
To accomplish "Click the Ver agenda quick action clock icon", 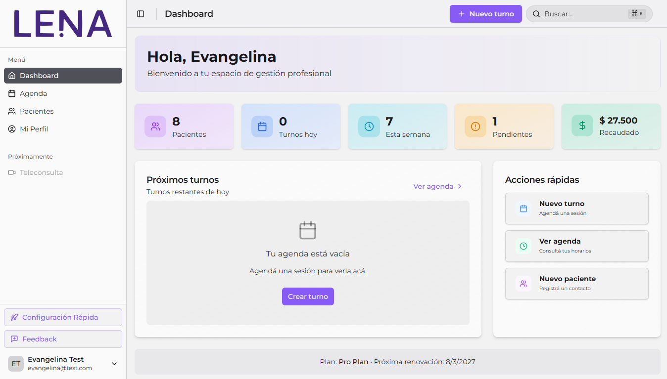I will pyautogui.click(x=524, y=246).
